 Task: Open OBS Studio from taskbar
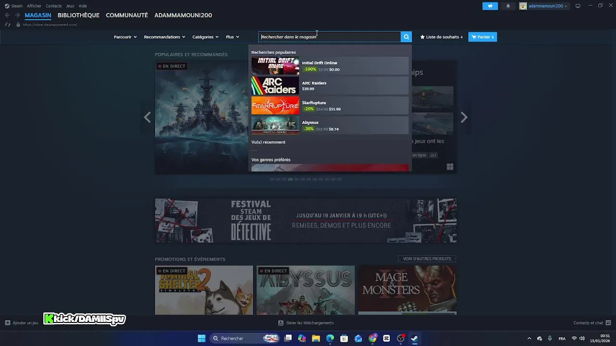400,338
